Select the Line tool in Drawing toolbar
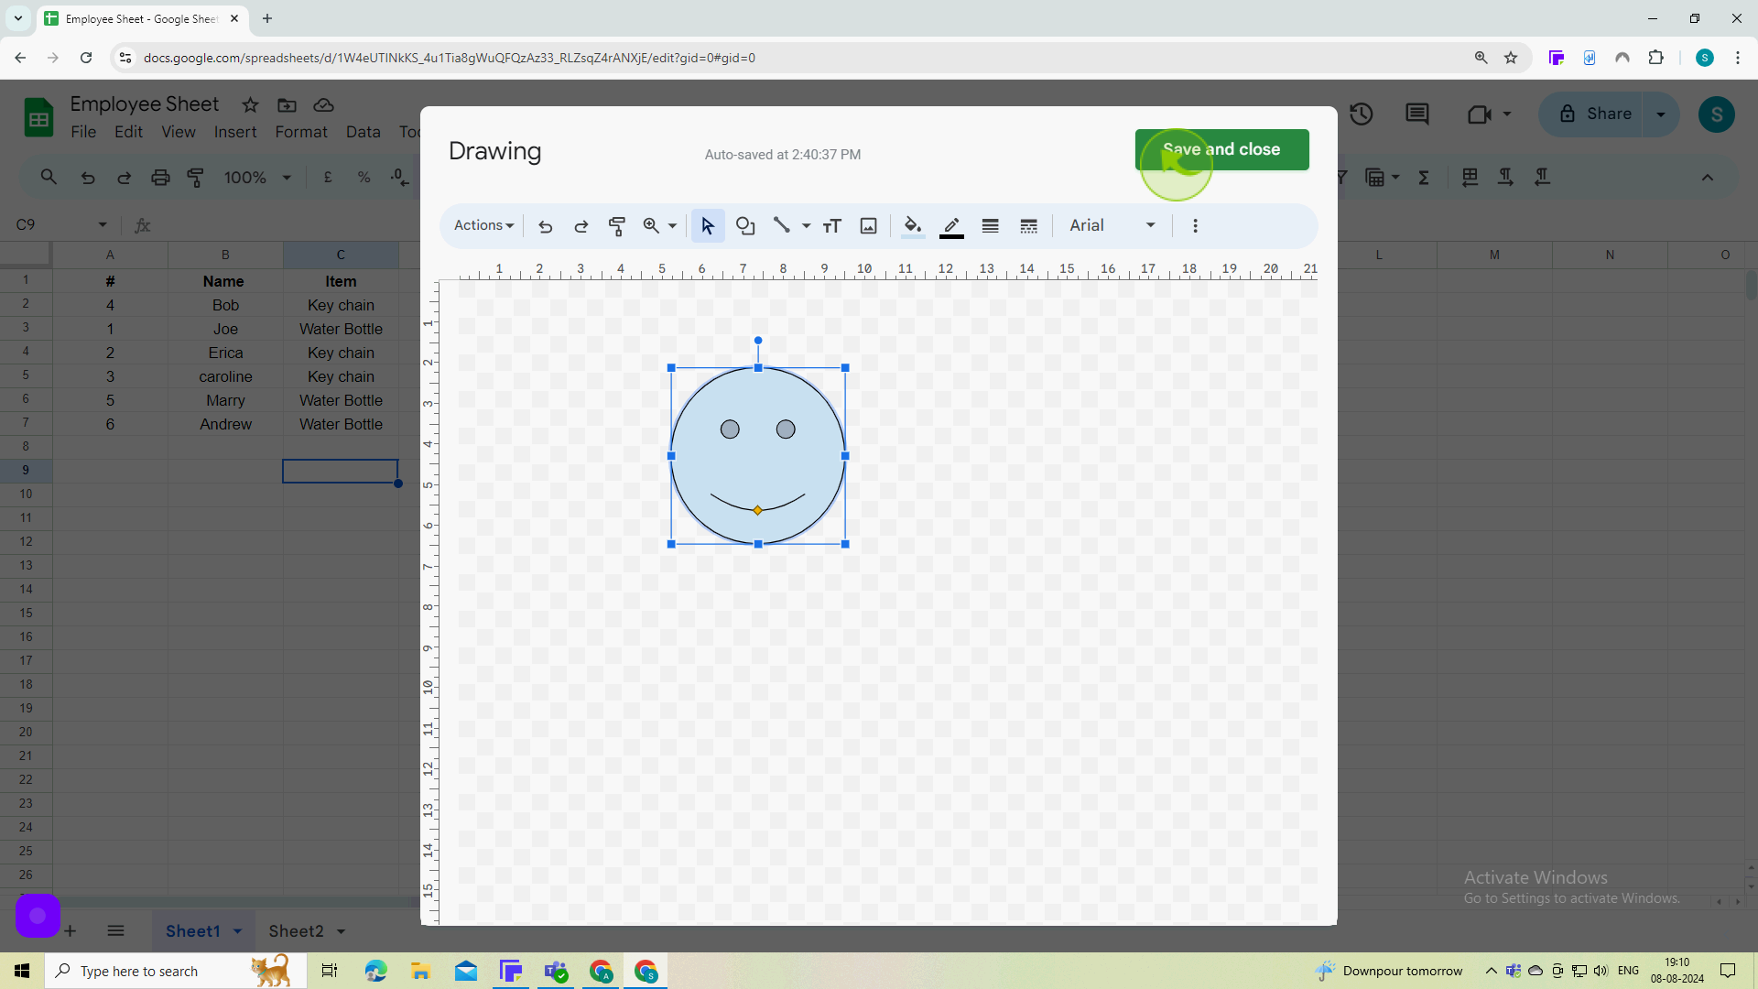This screenshot has height=989, width=1758. point(783,226)
